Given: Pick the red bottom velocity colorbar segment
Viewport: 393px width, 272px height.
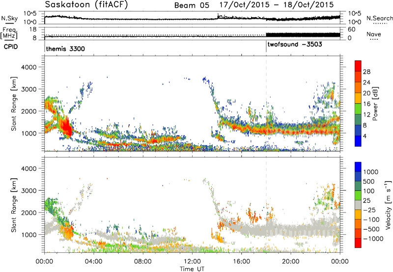Looking at the screenshot, I should (358, 243).
